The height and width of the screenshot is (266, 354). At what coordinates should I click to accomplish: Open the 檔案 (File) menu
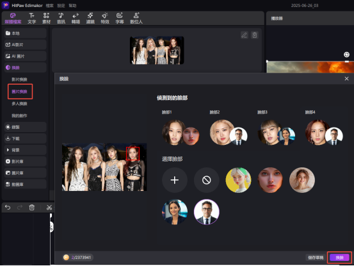click(49, 6)
